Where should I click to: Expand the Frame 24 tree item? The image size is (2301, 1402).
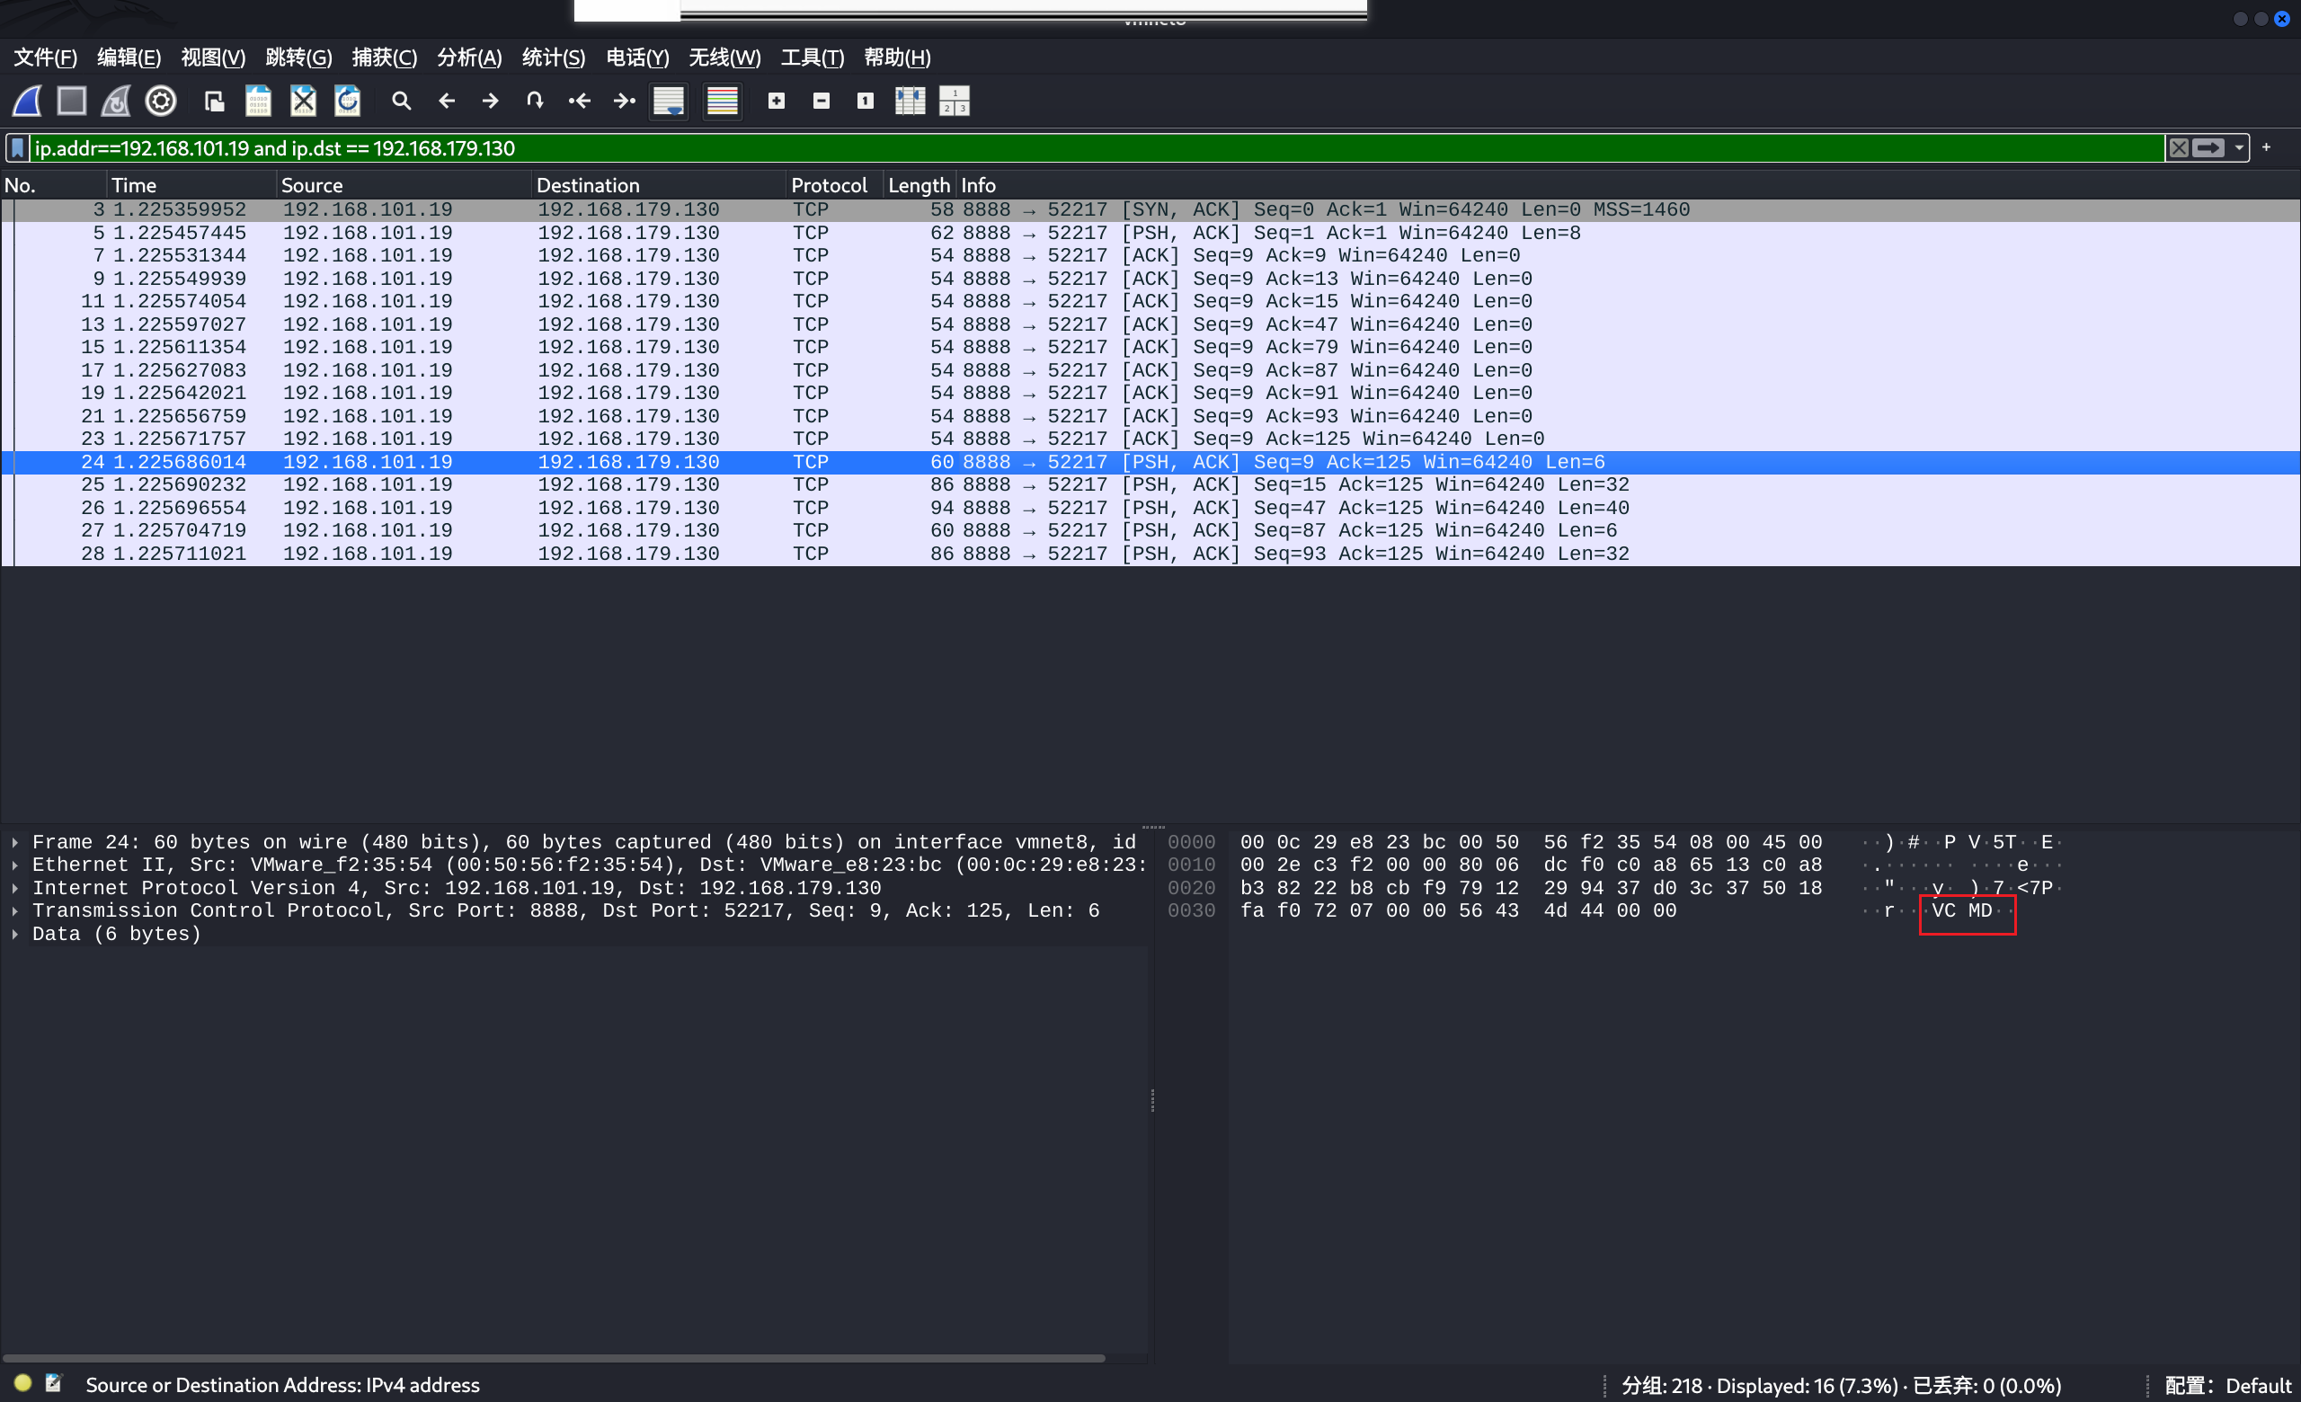pos(16,842)
